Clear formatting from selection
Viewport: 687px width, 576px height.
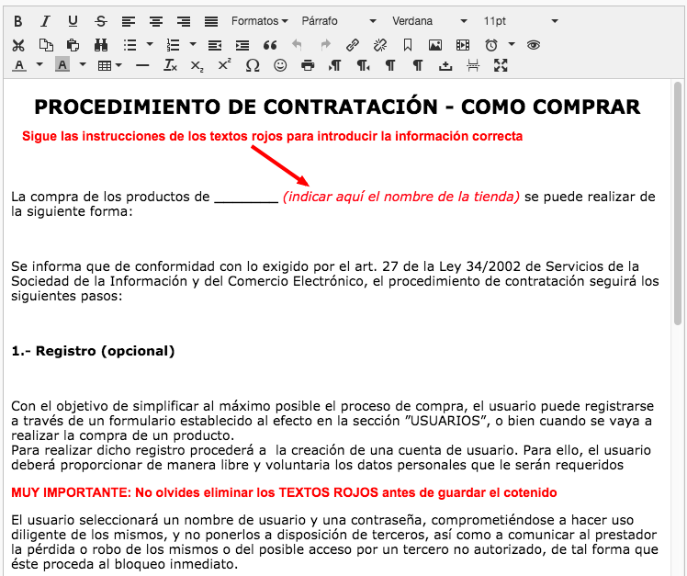170,66
